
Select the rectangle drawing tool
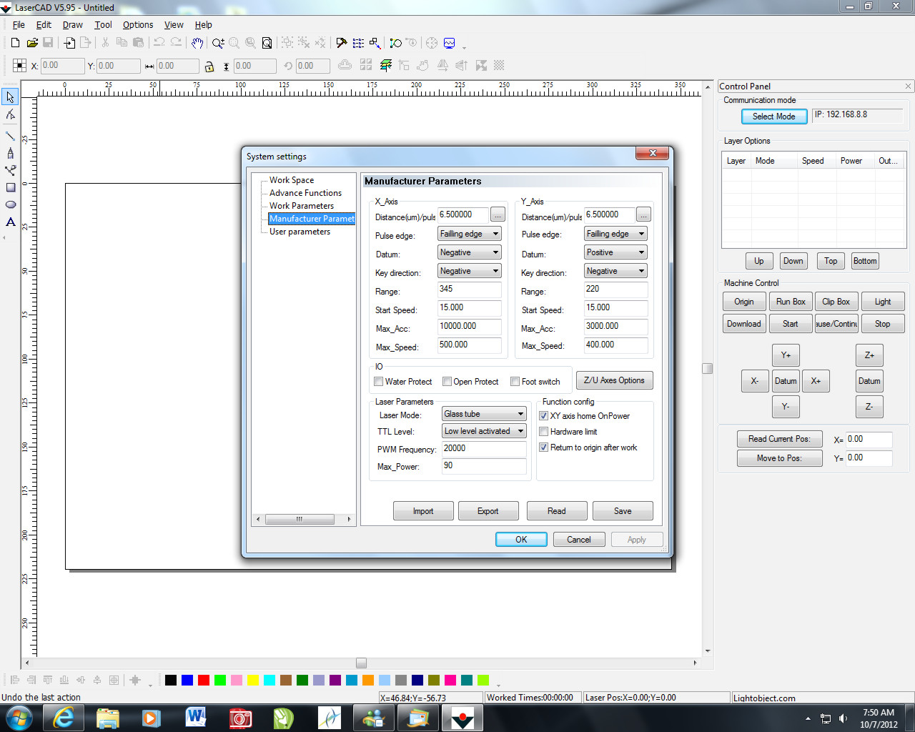point(11,187)
